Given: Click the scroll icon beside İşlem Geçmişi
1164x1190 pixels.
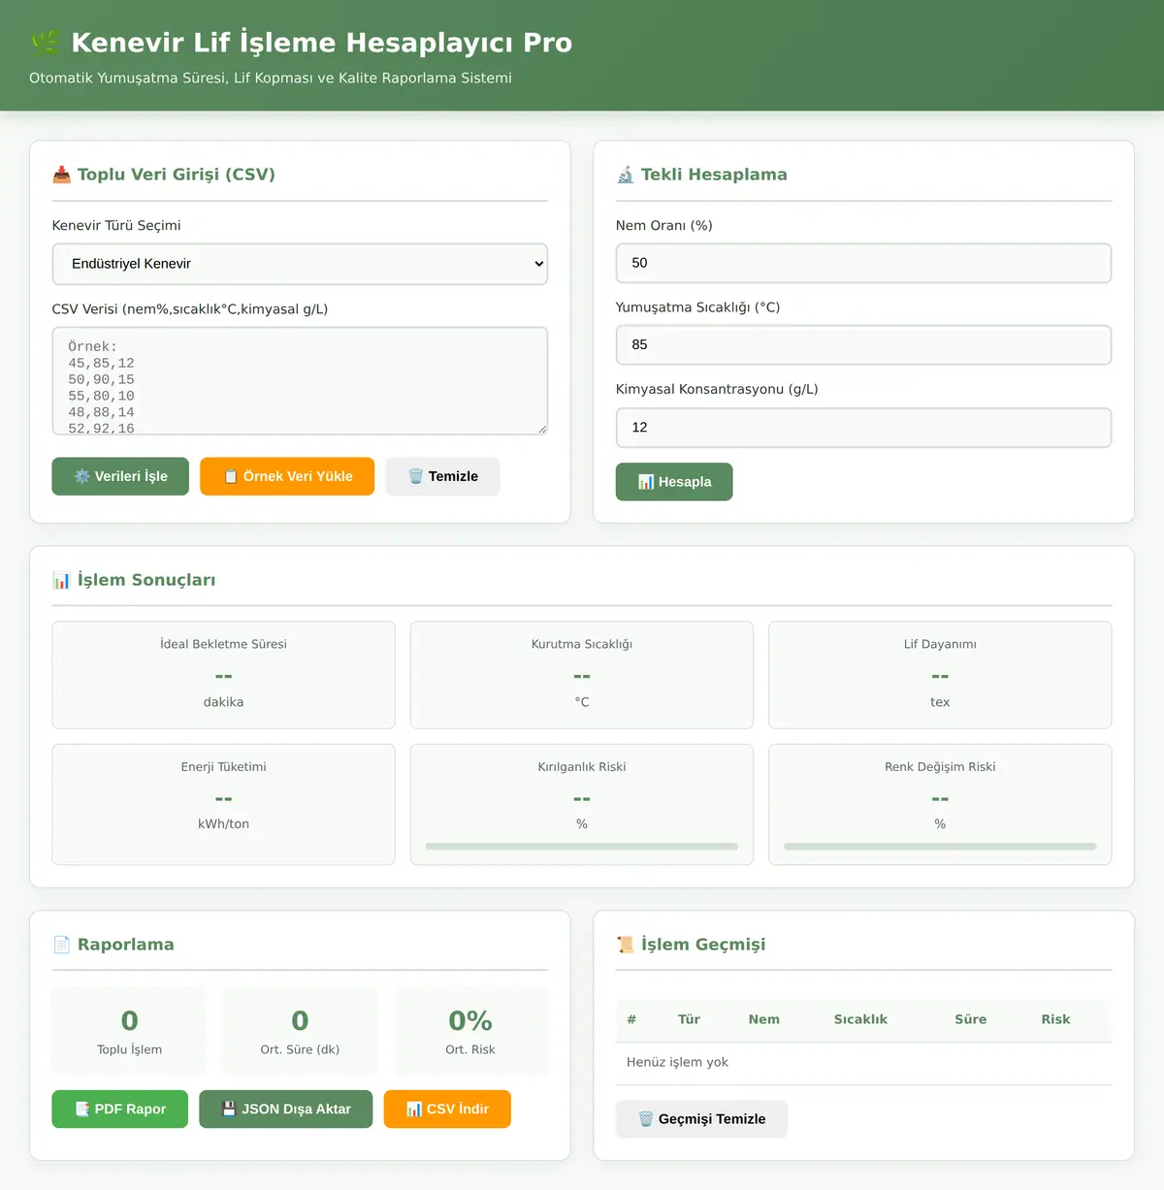Looking at the screenshot, I should tap(626, 945).
